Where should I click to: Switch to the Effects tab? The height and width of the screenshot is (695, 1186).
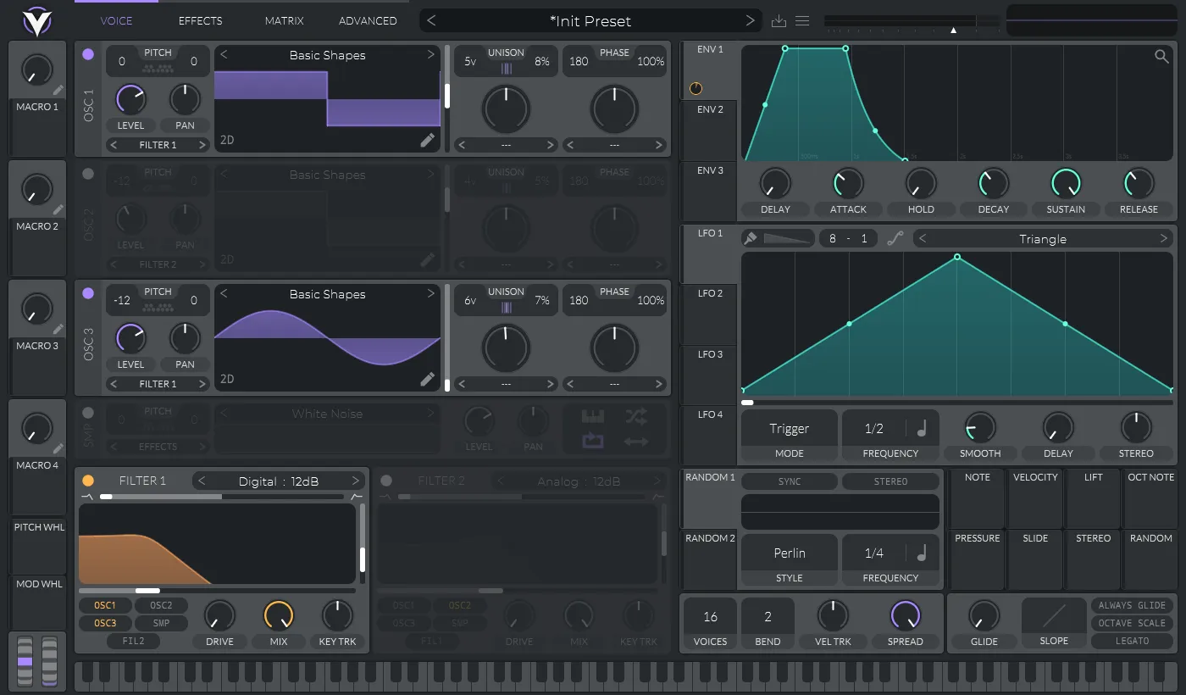[200, 20]
